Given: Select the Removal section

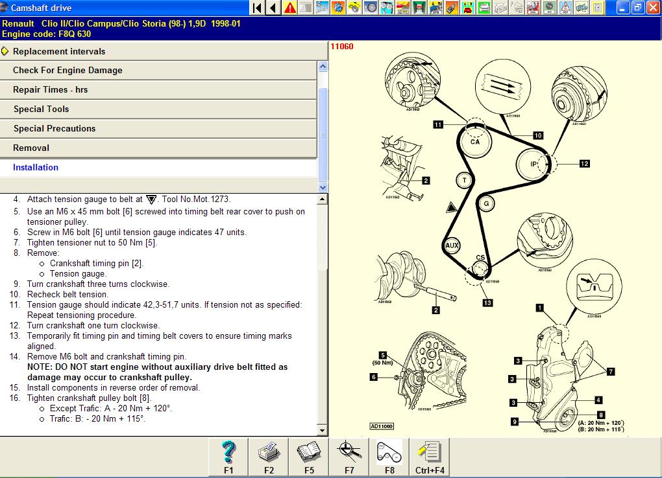Looking at the screenshot, I should (158, 148).
